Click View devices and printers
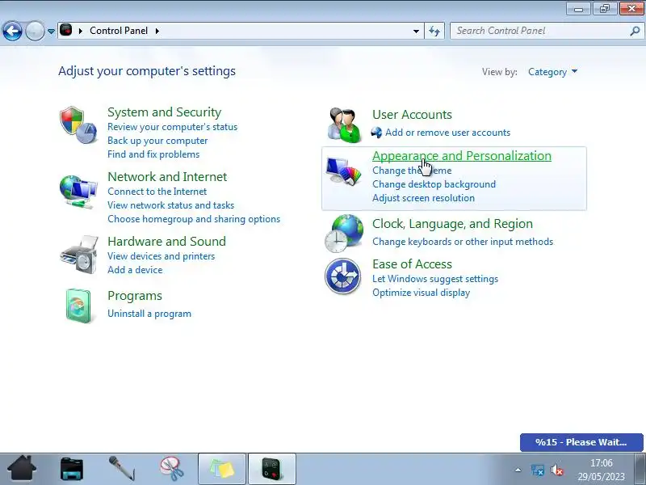Image resolution: width=646 pixels, height=485 pixels. pos(161,256)
